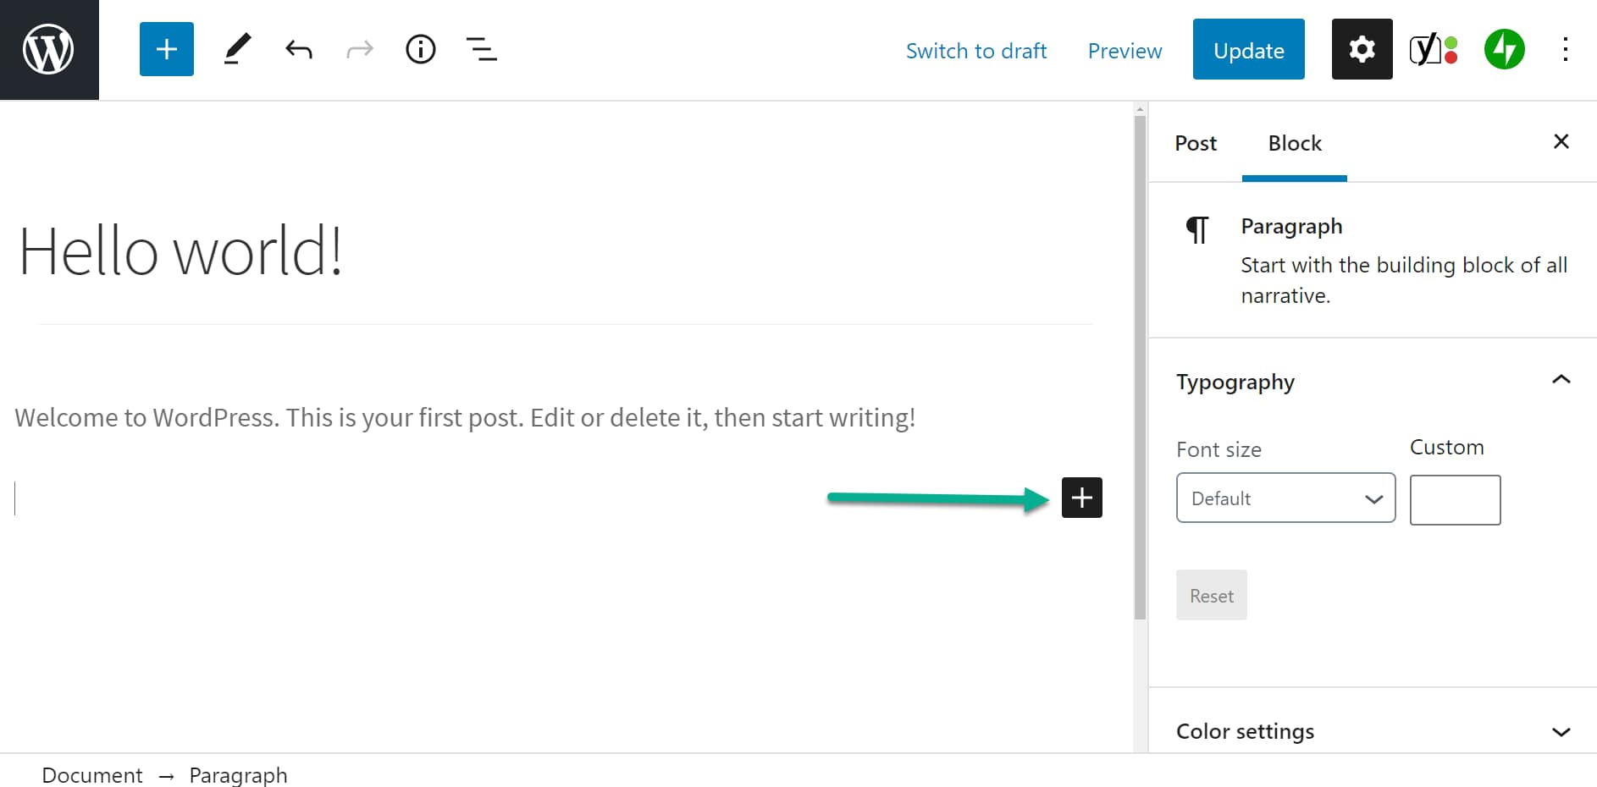Undo the last change
The width and height of the screenshot is (1597, 787).
tap(298, 49)
